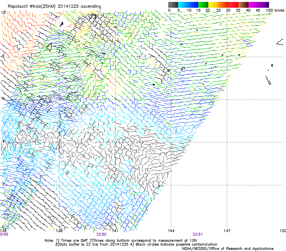Click the '>50 knots' legend label
This screenshot has width=286, height=251.
[x=275, y=10]
